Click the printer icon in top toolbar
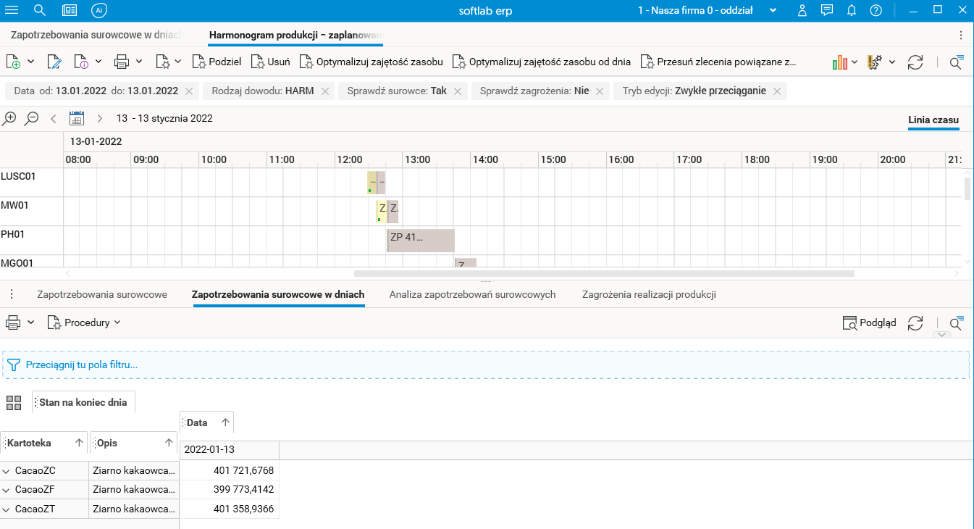 click(x=122, y=62)
